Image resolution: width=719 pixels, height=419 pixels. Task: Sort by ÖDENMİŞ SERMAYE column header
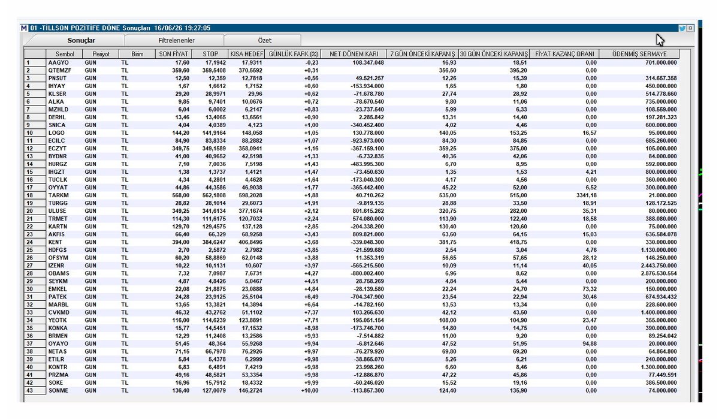click(639, 54)
